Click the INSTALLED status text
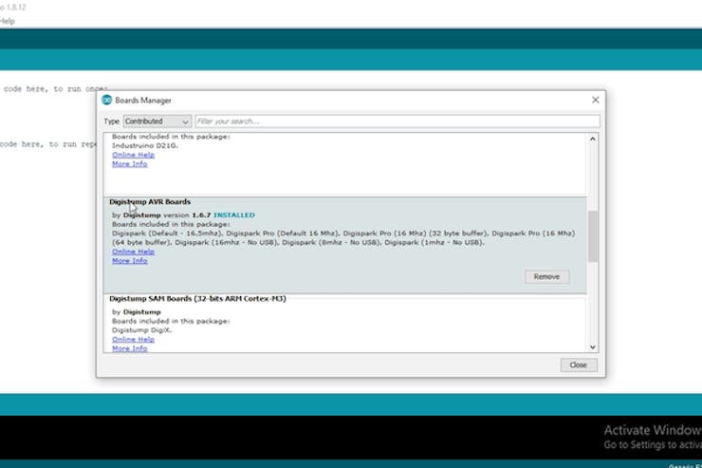 tap(234, 215)
